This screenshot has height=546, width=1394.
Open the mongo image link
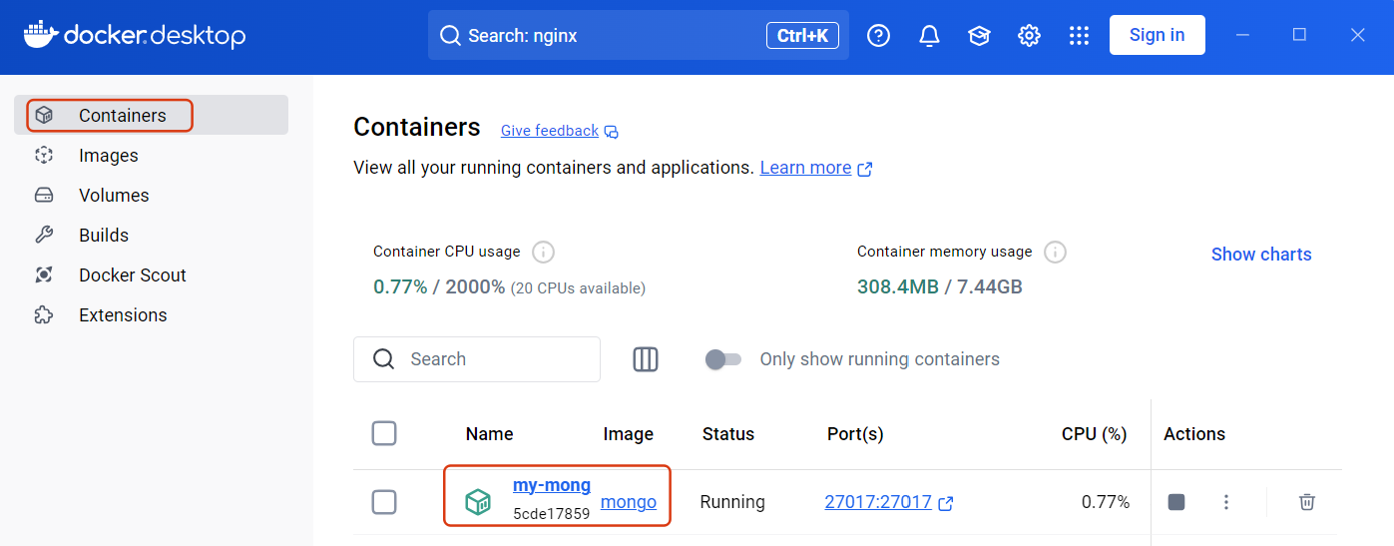point(629,502)
